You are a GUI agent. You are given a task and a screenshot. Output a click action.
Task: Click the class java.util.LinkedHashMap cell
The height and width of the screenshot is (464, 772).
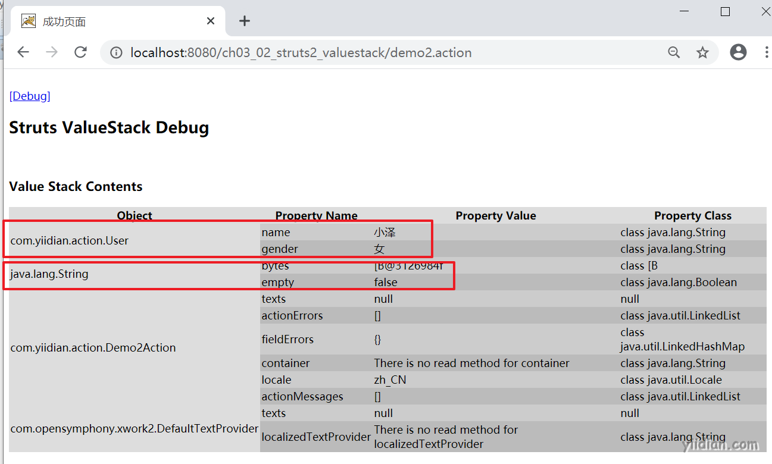pos(693,339)
